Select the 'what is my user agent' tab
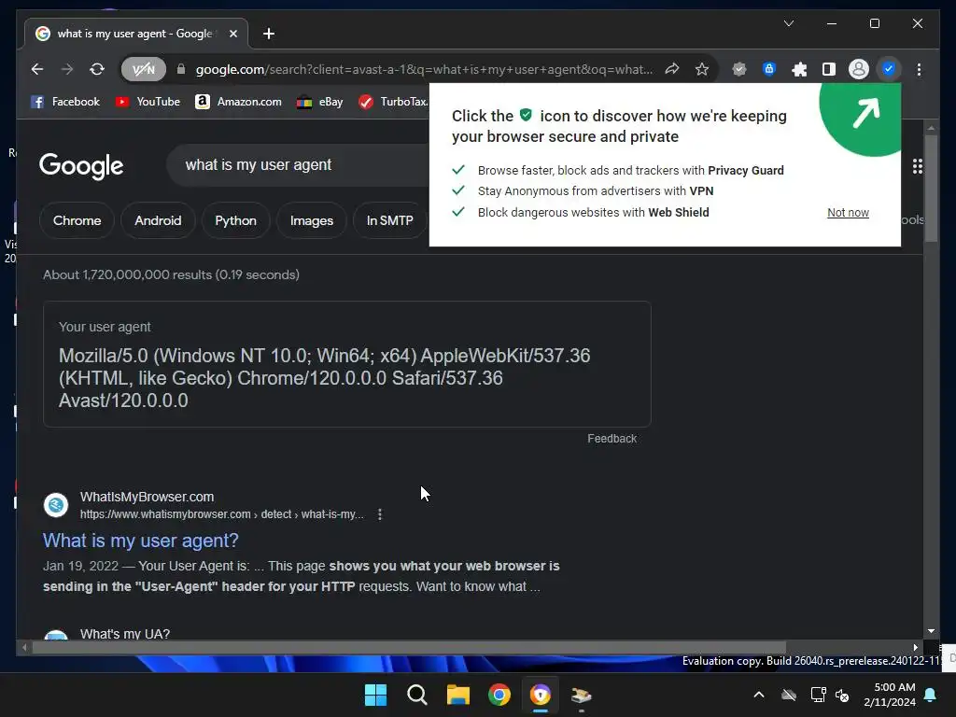Screen dimensions: 956x717 pyautogui.click(x=134, y=34)
